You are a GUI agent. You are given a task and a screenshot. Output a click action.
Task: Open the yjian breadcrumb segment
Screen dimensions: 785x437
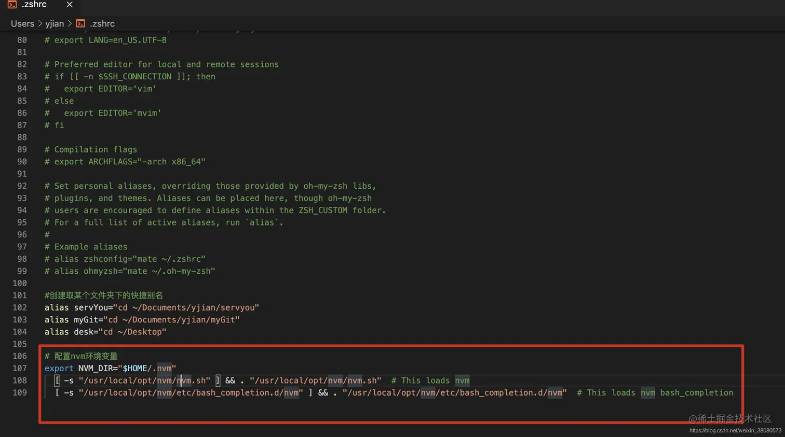pos(55,24)
